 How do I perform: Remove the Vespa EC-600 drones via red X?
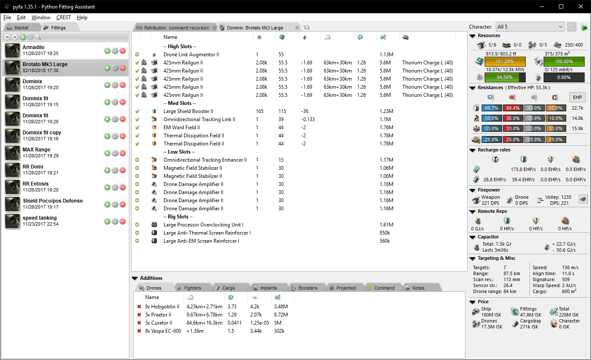[139, 331]
